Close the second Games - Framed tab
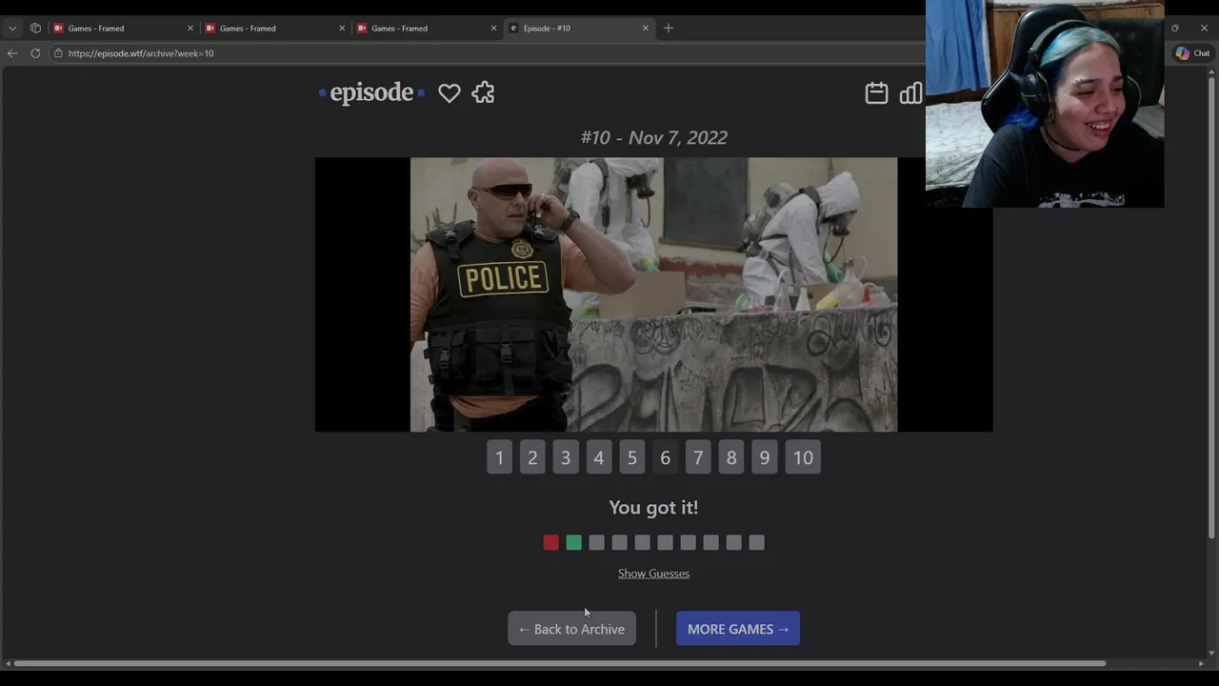 (x=342, y=29)
